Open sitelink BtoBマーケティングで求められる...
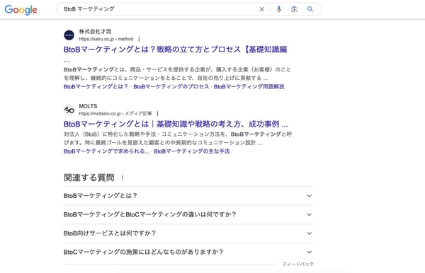The image size is (425, 273). coord(106,151)
